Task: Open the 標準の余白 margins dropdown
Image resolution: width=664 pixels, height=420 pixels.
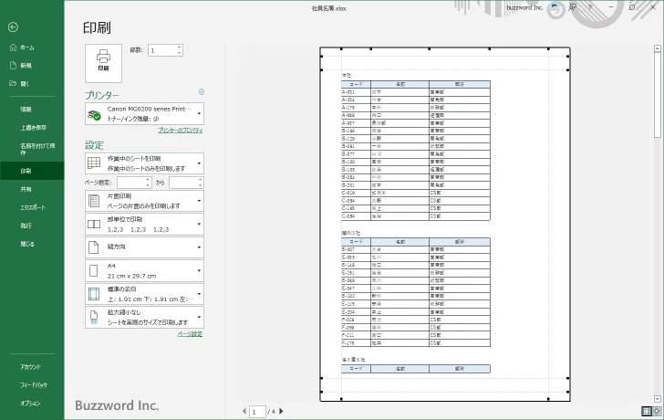Action: pos(144,294)
